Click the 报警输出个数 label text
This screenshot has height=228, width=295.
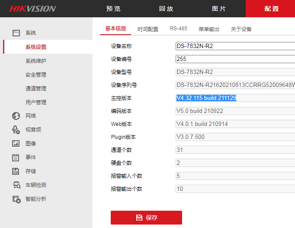[x=126, y=189]
